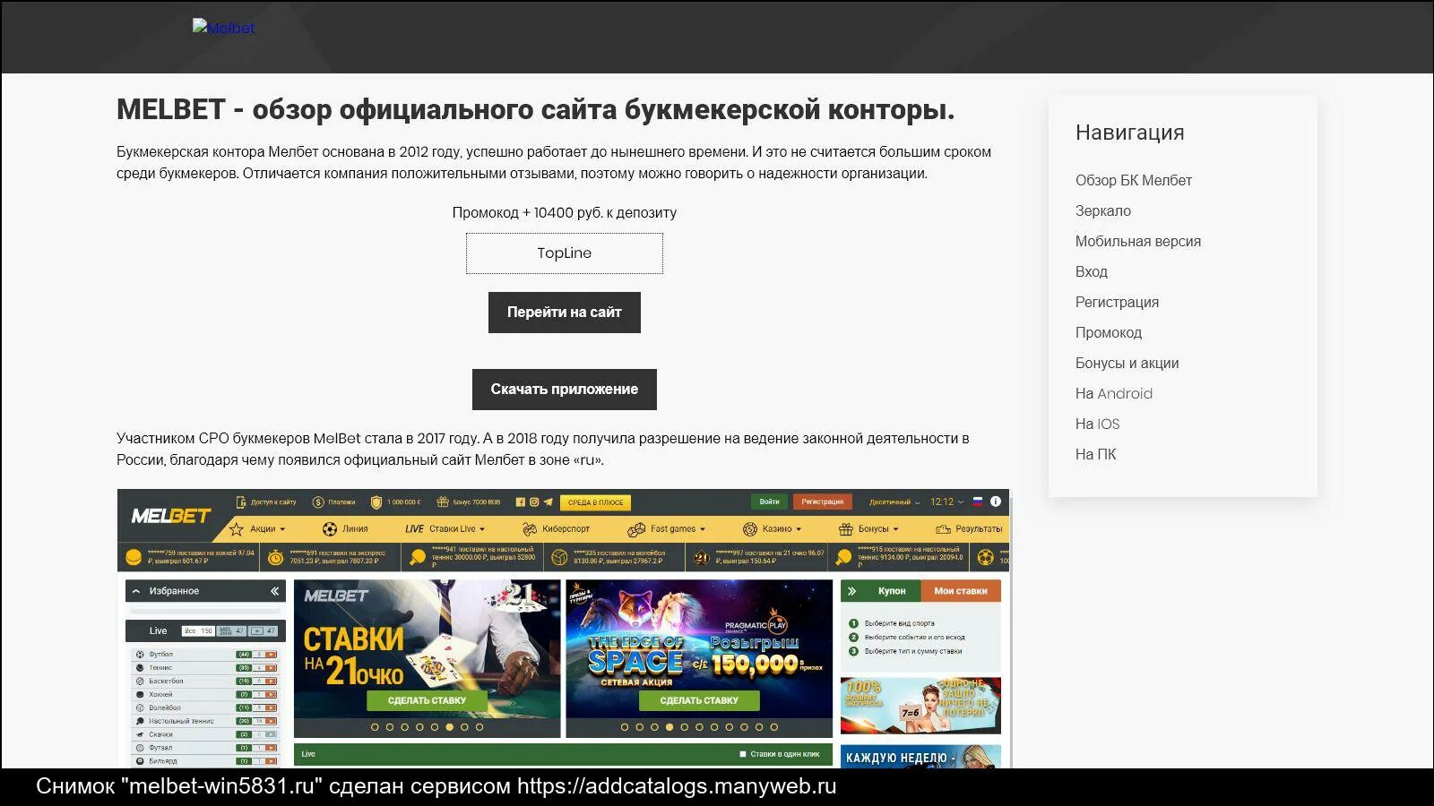
Task: Expand the Бонусы dropdown
Action: (895, 529)
